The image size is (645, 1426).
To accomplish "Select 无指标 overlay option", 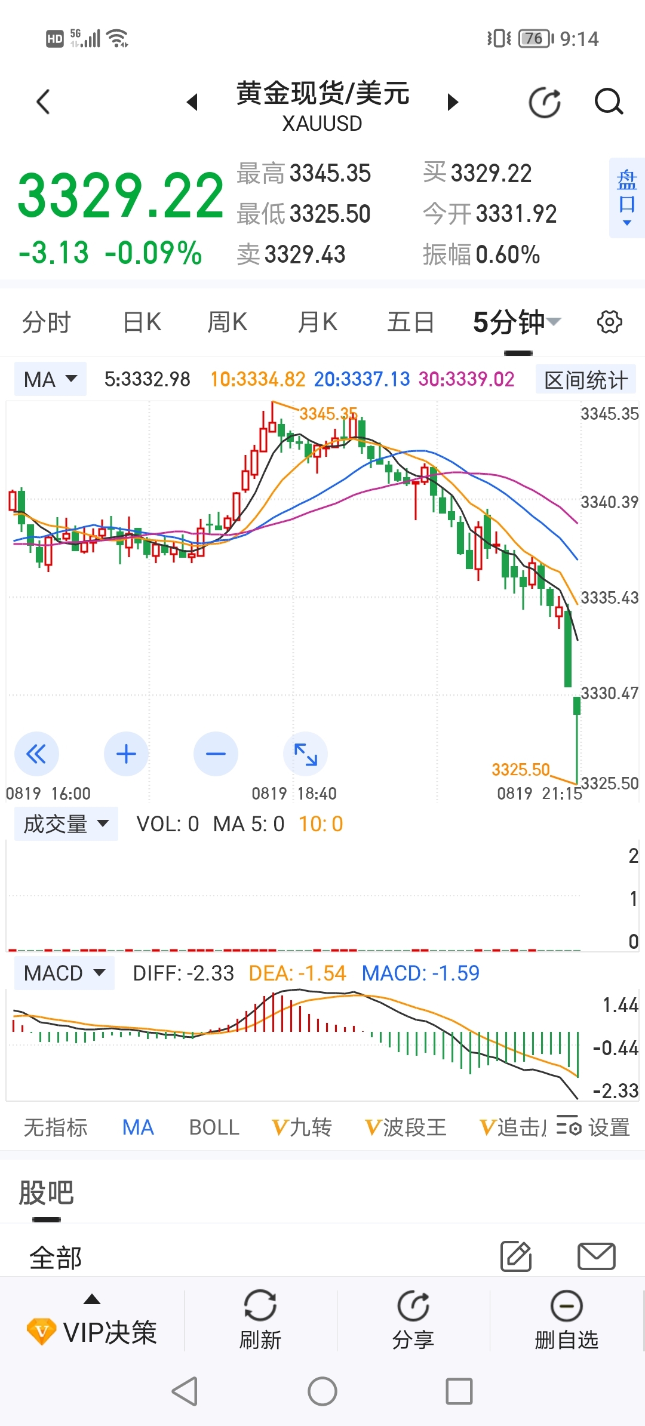I will pos(56,1127).
